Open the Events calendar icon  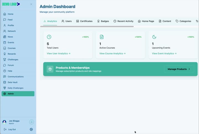pyautogui.click(x=5, y=42)
